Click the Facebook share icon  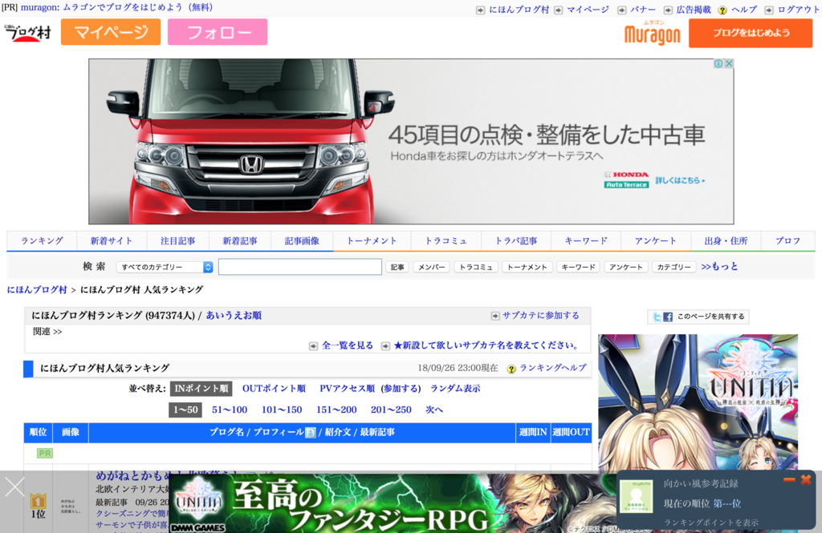(667, 317)
